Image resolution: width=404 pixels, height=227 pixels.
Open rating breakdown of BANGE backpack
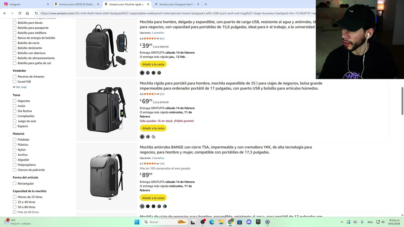coord(158,164)
